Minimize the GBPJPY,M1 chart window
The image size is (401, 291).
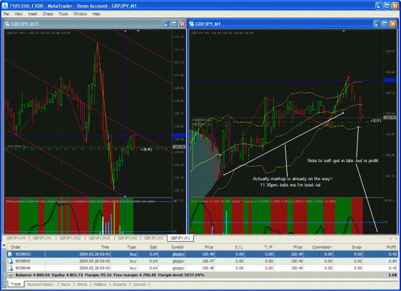pos(377,24)
